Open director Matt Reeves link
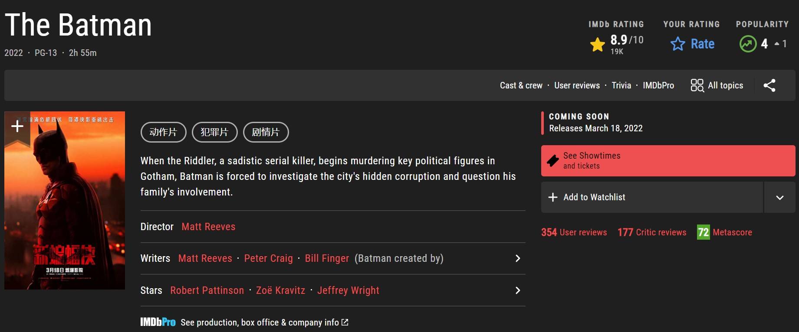The width and height of the screenshot is (799, 332). point(208,227)
